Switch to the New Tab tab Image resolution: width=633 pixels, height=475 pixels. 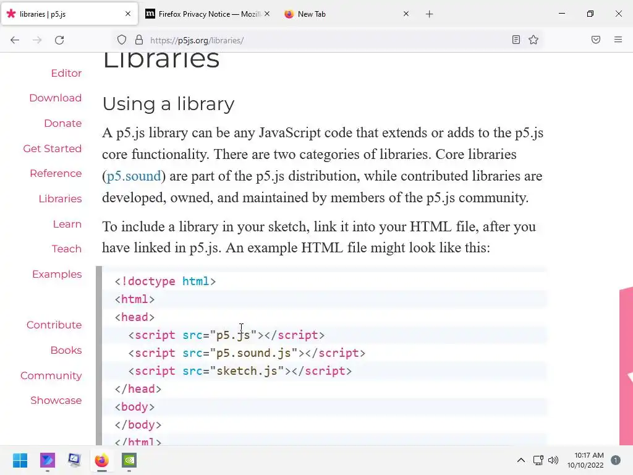pyautogui.click(x=347, y=14)
